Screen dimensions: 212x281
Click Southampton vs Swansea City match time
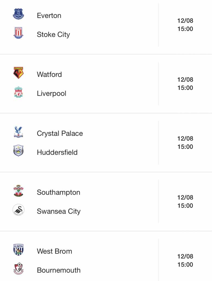[x=185, y=202]
